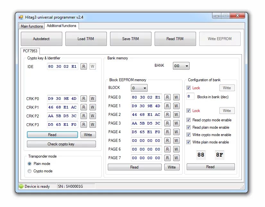Toggle the second Lock checkbox above Read crypto mode

[188, 111]
